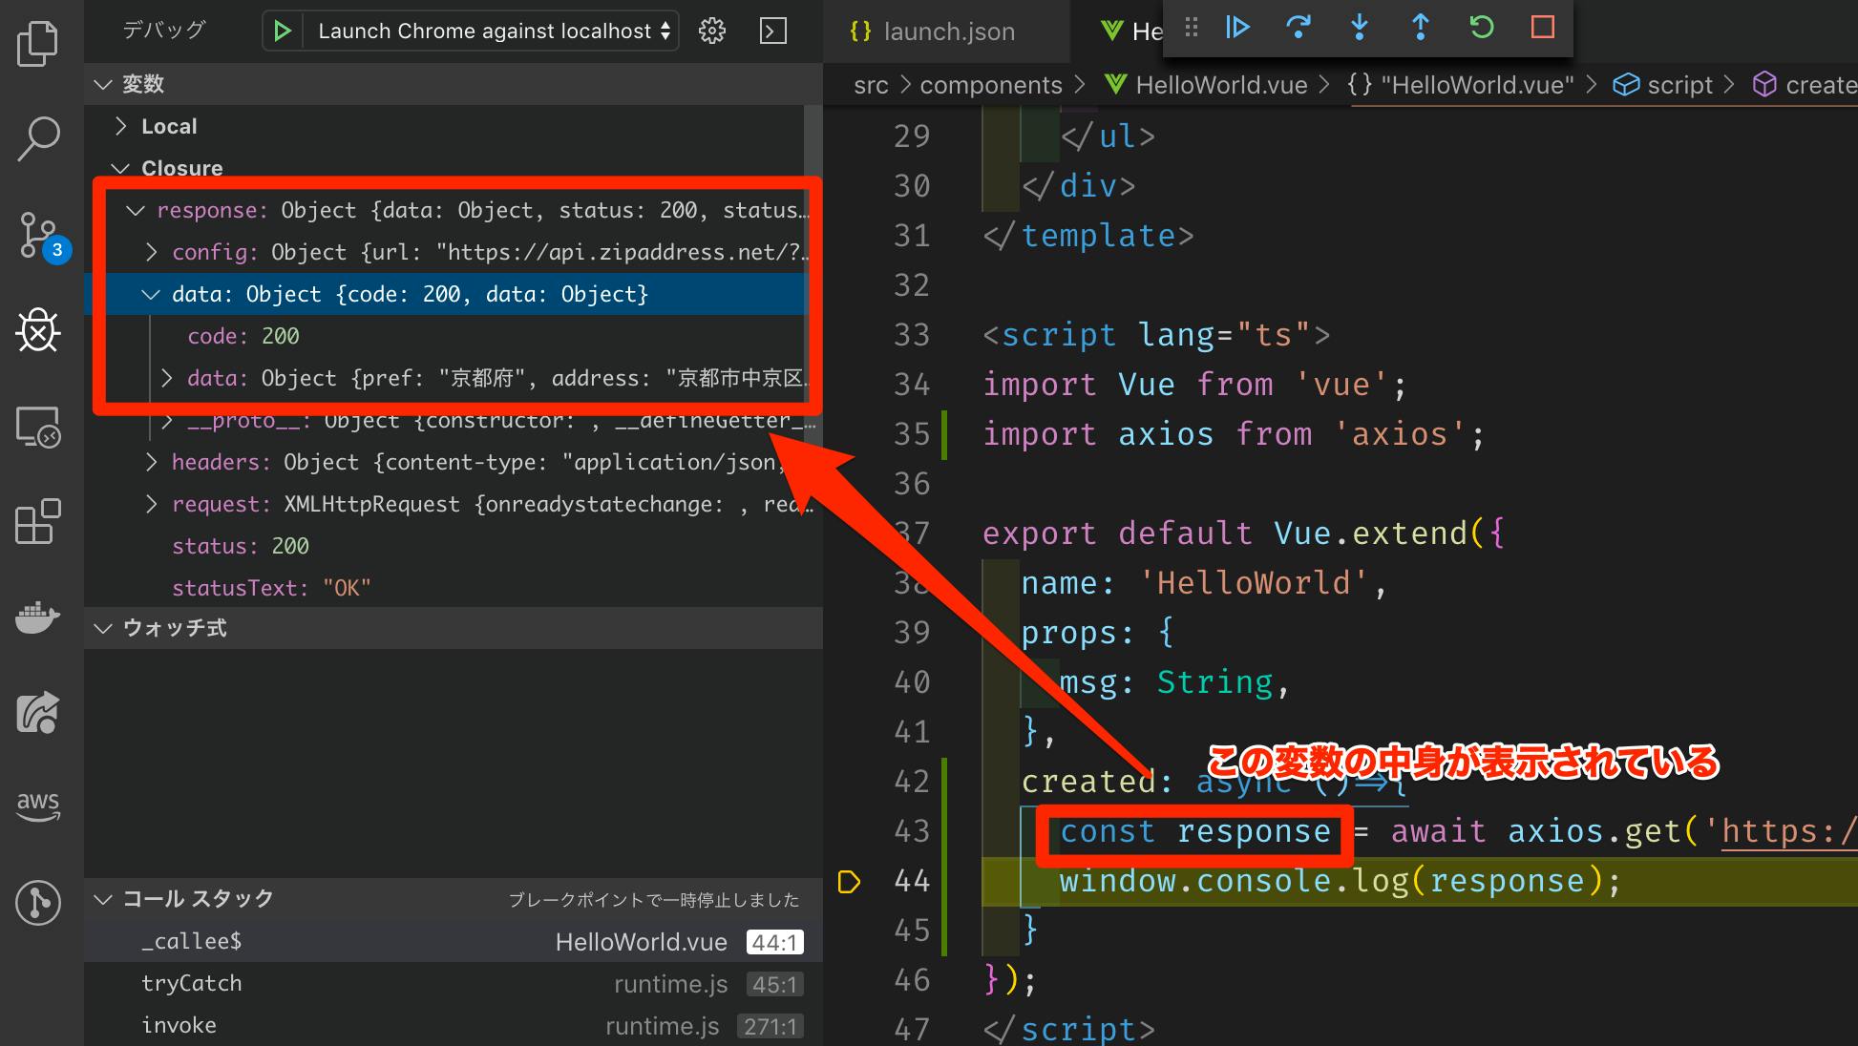
Task: Open the AWS Toolkit panel from the sidebar
Action: tap(38, 806)
